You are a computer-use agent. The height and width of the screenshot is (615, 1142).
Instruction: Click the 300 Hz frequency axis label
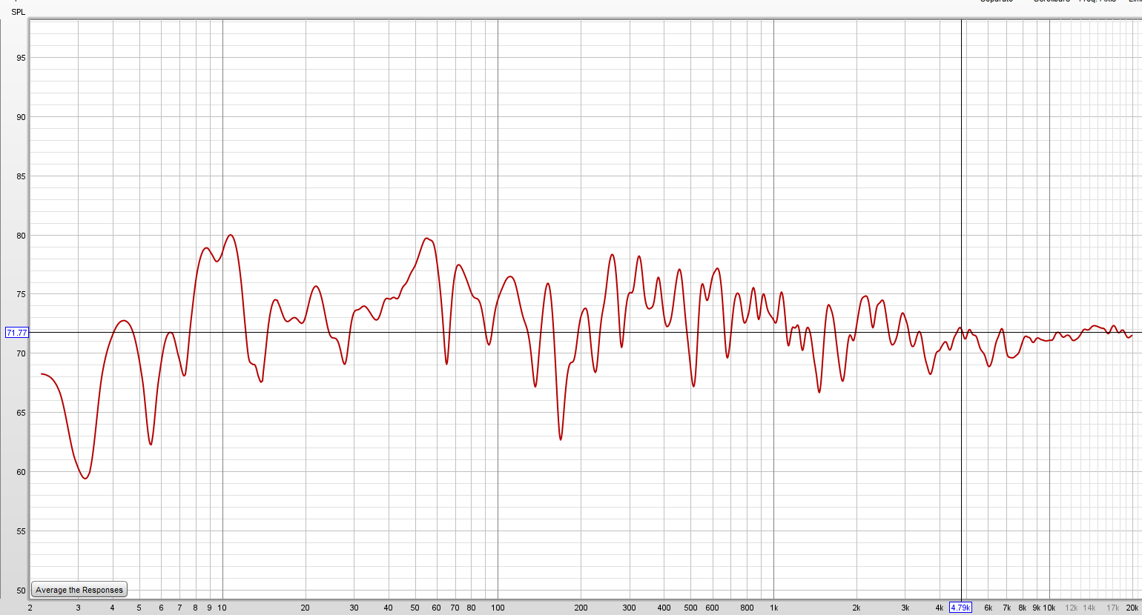tap(629, 608)
